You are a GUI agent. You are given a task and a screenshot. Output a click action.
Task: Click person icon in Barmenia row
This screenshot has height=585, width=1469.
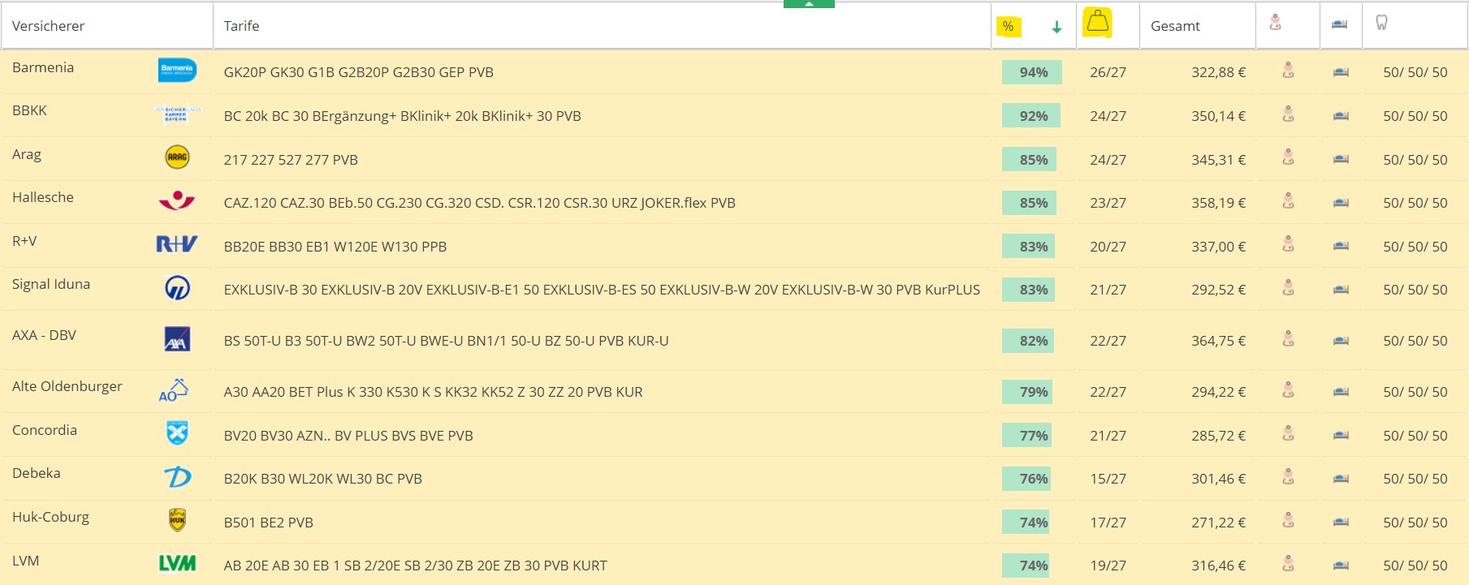pyautogui.click(x=1288, y=71)
